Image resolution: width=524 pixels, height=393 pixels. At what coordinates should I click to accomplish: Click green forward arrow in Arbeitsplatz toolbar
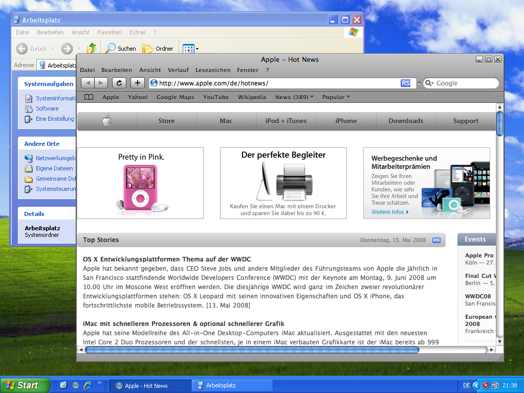tap(67, 49)
